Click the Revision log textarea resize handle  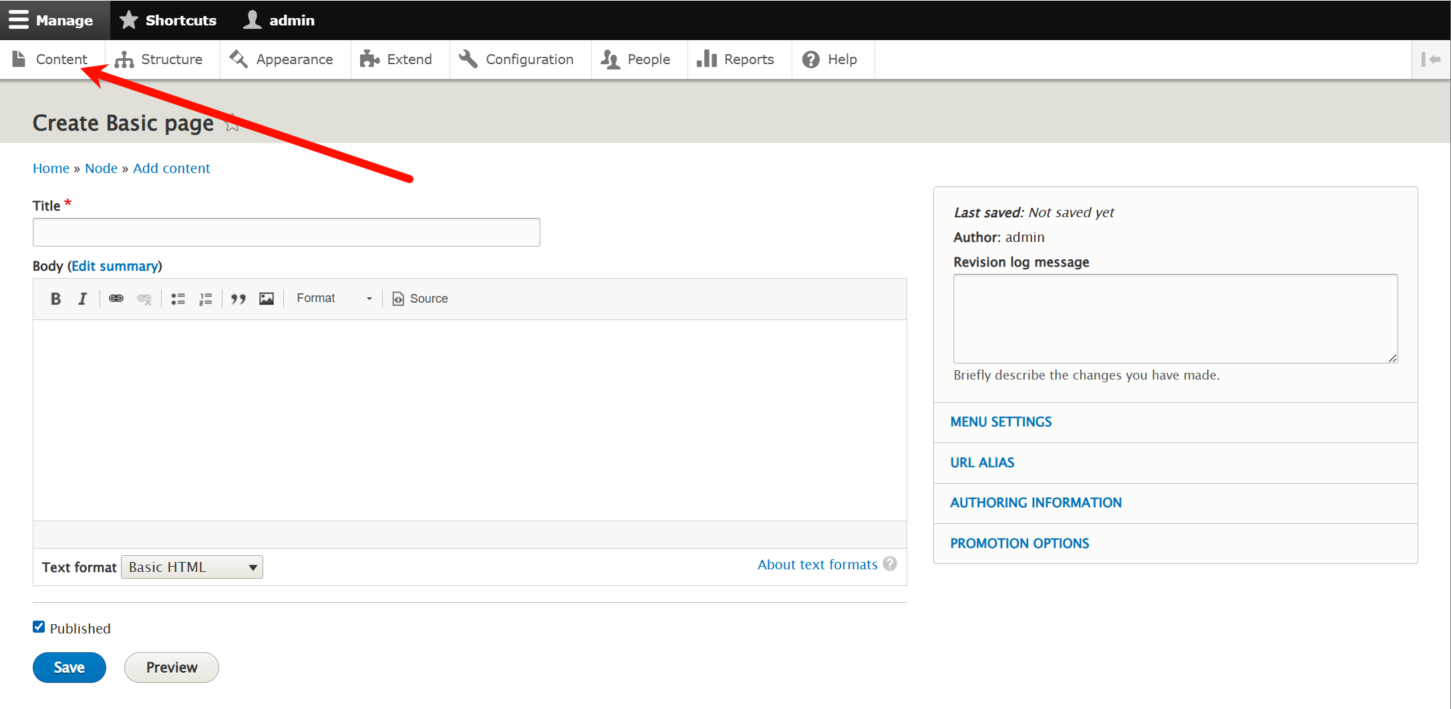point(1392,358)
